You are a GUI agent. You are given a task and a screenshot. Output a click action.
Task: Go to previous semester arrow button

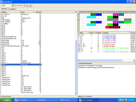pos(27,5)
